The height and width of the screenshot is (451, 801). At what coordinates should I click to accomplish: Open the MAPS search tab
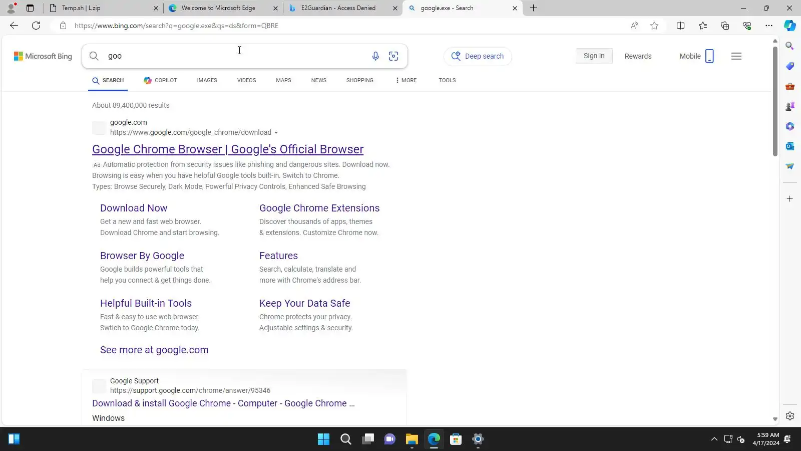283,80
